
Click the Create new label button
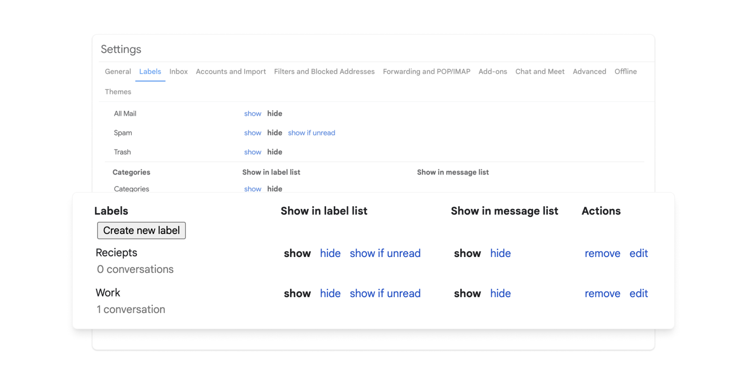point(141,230)
